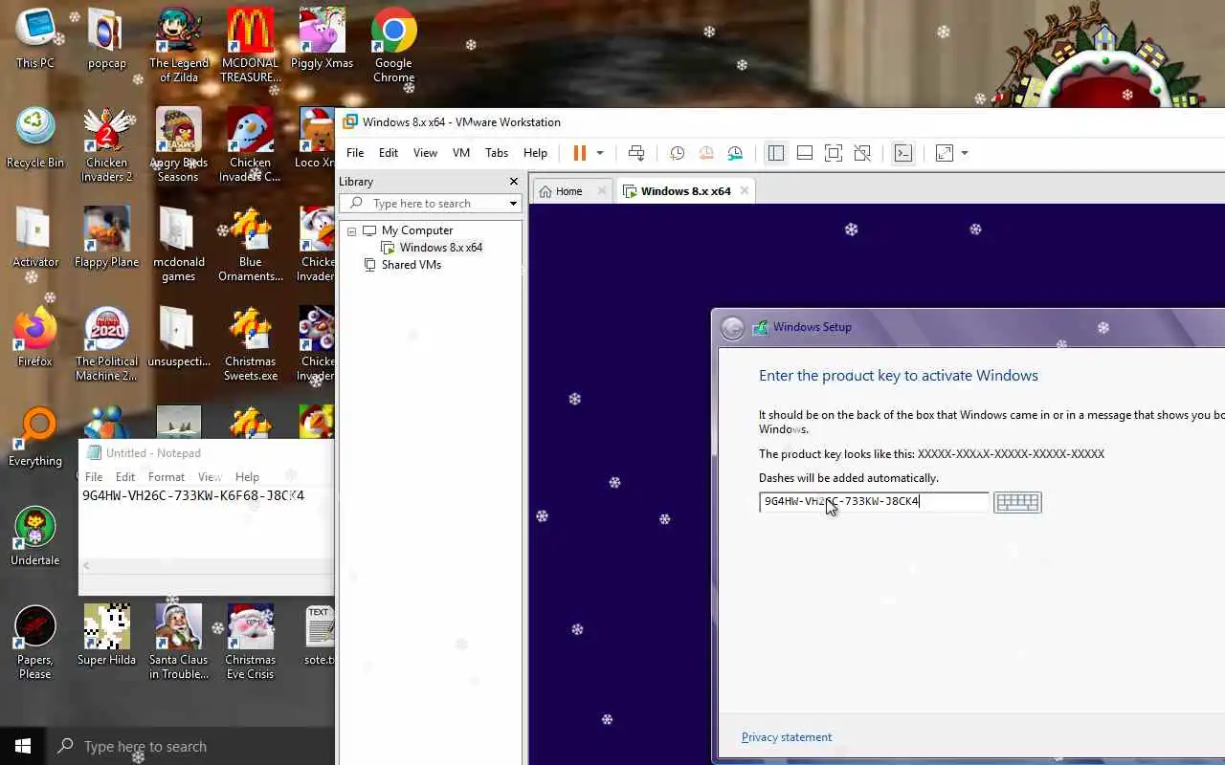The image size is (1225, 765).
Task: Open the library search filter dropdown
Action: [513, 204]
